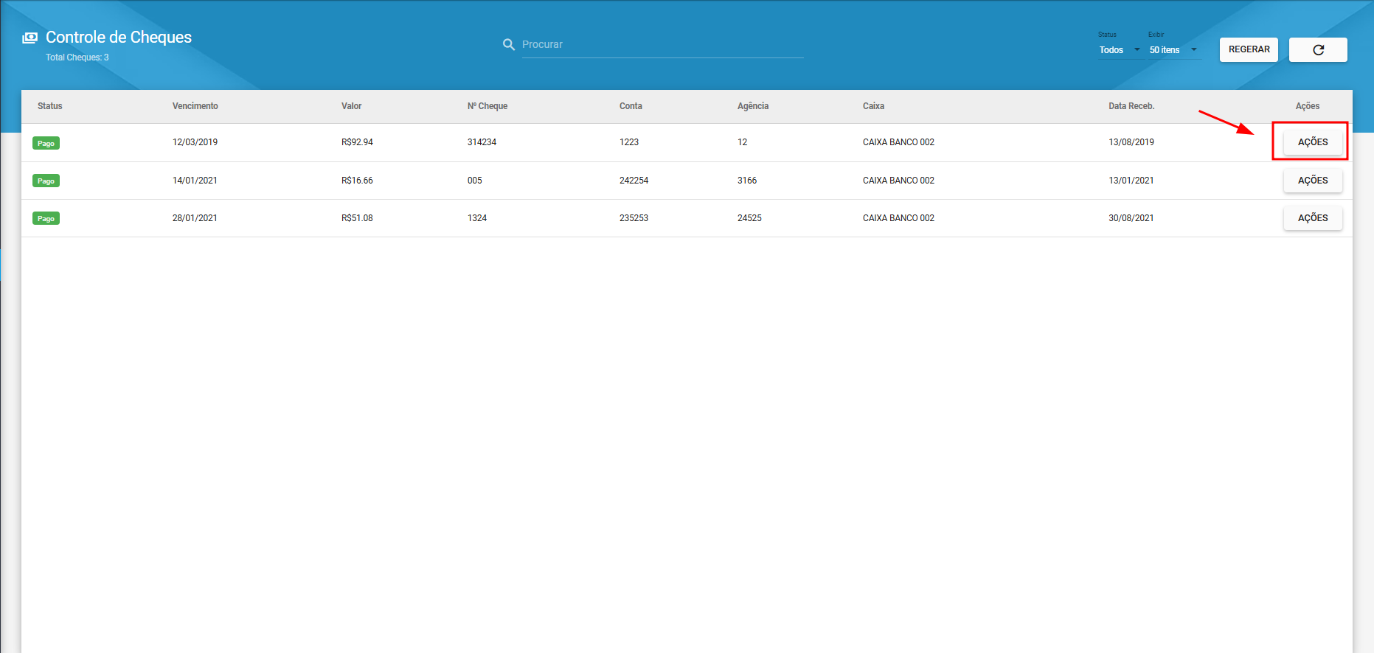The height and width of the screenshot is (653, 1374).
Task: Click the Data Receb. column header
Action: pyautogui.click(x=1131, y=106)
